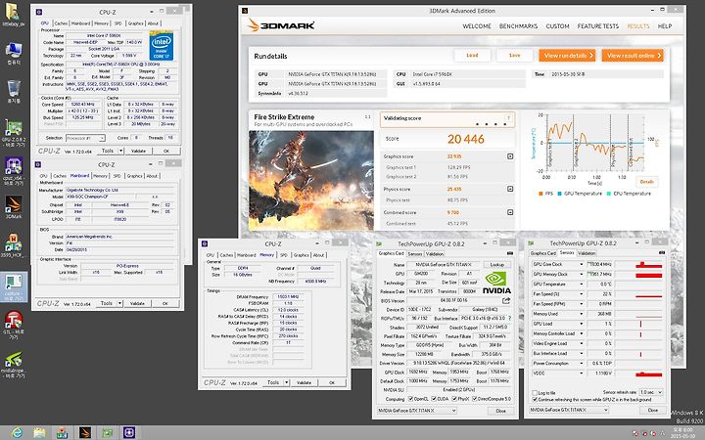Image resolution: width=705 pixels, height=440 pixels.
Task: Click CPU-Z icon in the taskbar
Action: pyautogui.click(x=129, y=433)
